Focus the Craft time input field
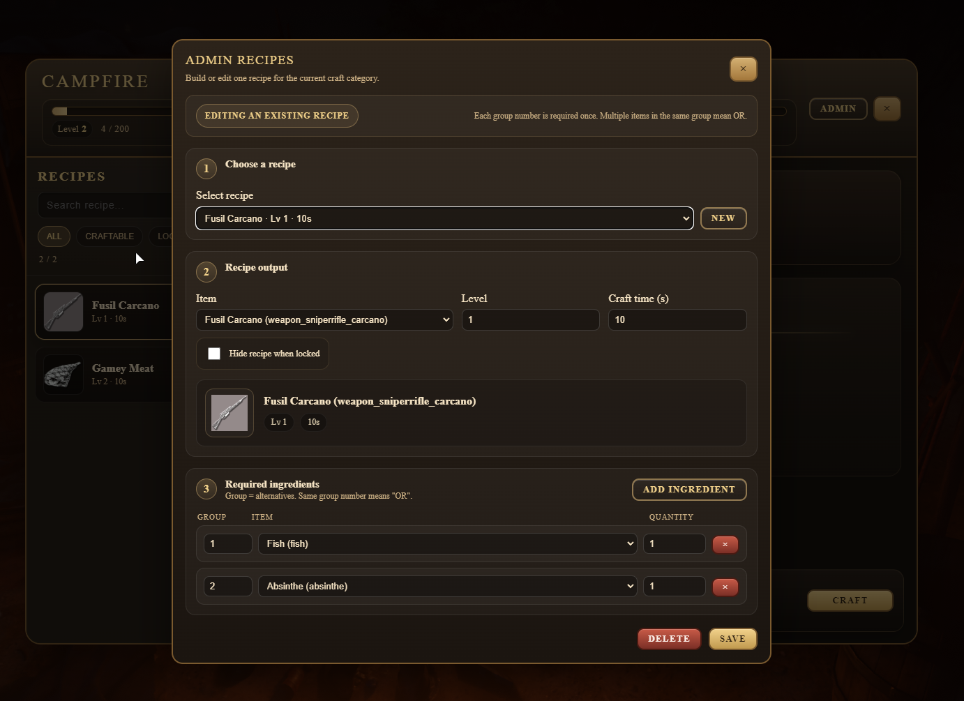This screenshot has height=701, width=964. point(677,319)
